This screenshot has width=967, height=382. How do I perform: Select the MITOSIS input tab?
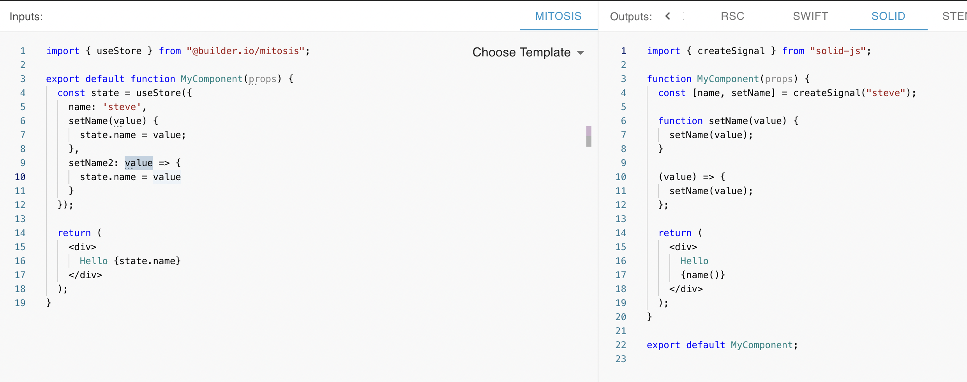click(x=558, y=16)
